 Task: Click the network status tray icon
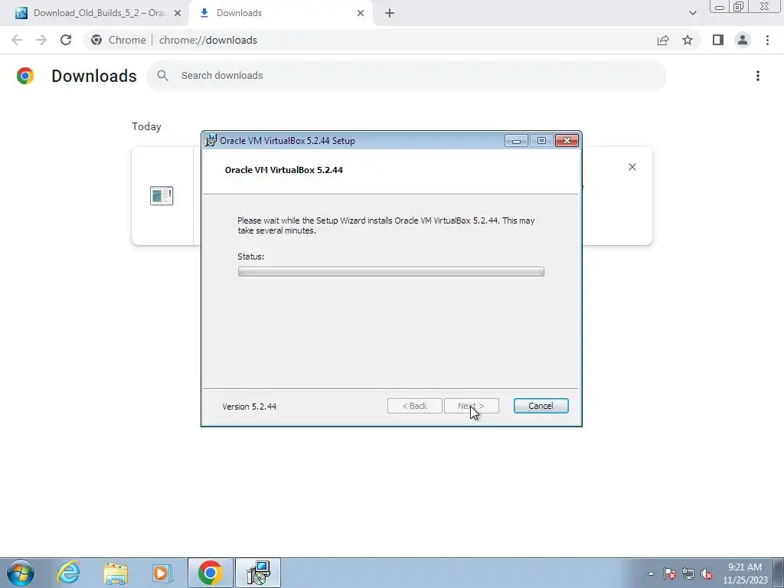coord(688,573)
